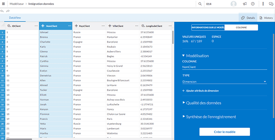
Task: Open the product switch icon
Action: click(263, 4)
